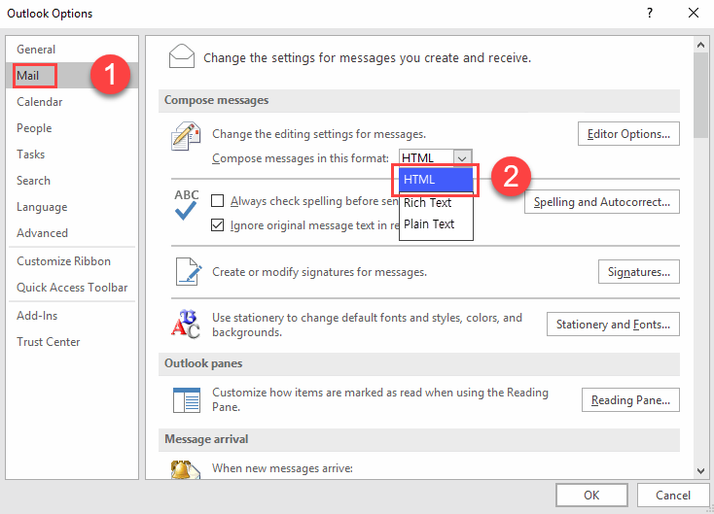
Task: Choose HTML from the format list
Action: [436, 180]
